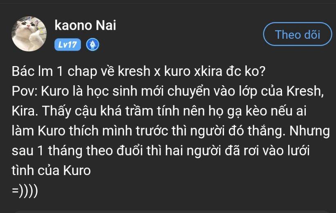336x213 pixels.
Task: Click the text "tình của Kuro"
Action: [51, 171]
